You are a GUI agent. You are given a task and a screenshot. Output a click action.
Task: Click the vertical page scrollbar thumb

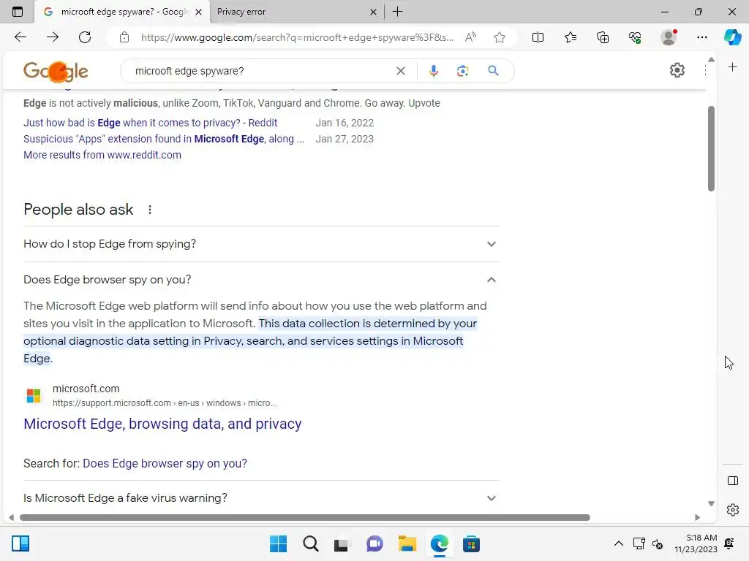tap(711, 148)
